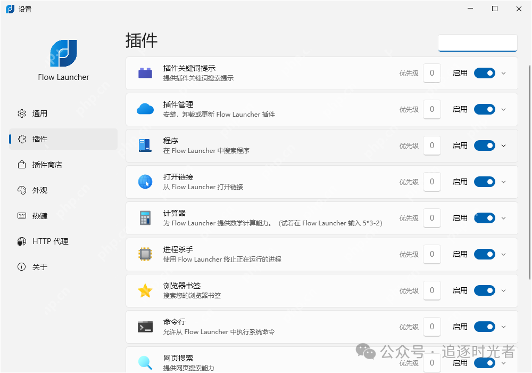Expand the 浏览器书签 plugin settings
This screenshot has height=373, width=532.
503,290
